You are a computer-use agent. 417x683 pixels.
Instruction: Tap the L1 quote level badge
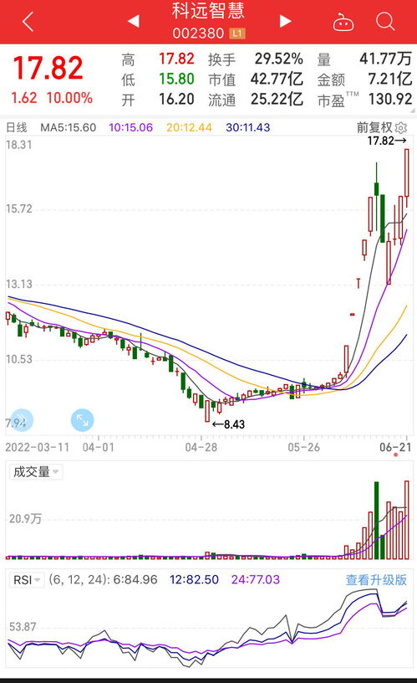237,33
